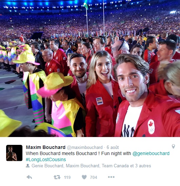Visit the @maximbouchard handle

point(85,147)
